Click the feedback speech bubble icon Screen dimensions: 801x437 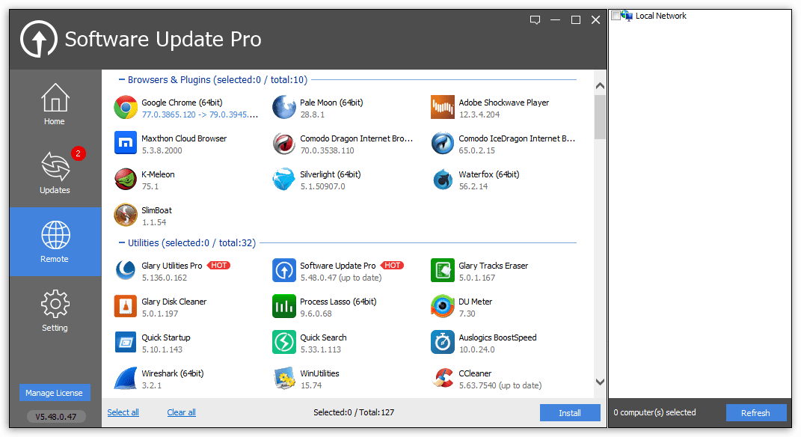coord(535,20)
